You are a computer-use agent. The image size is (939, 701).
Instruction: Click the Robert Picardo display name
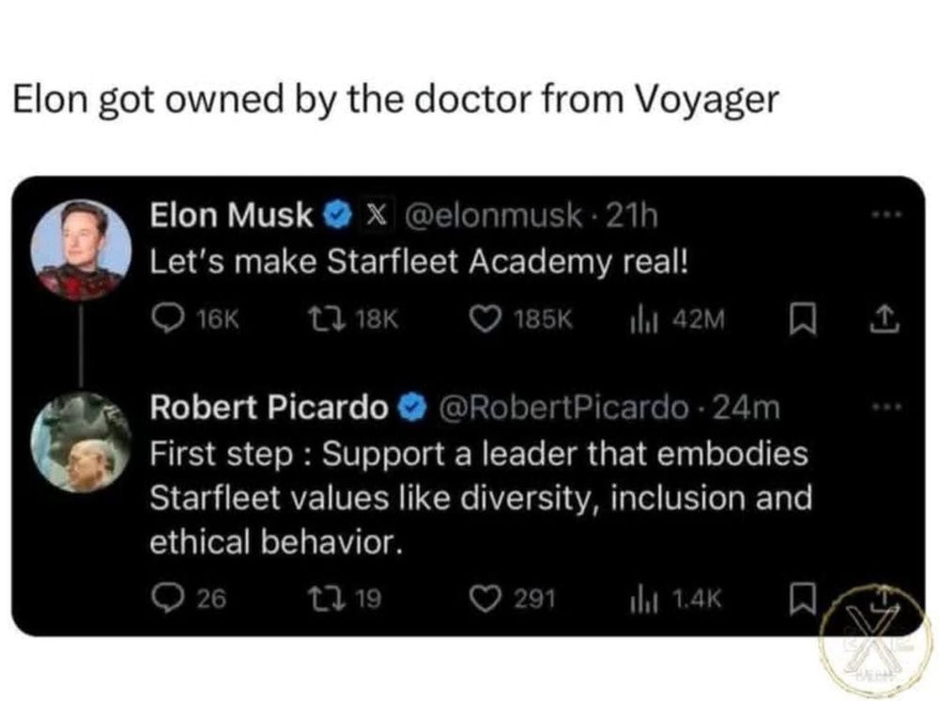269,408
